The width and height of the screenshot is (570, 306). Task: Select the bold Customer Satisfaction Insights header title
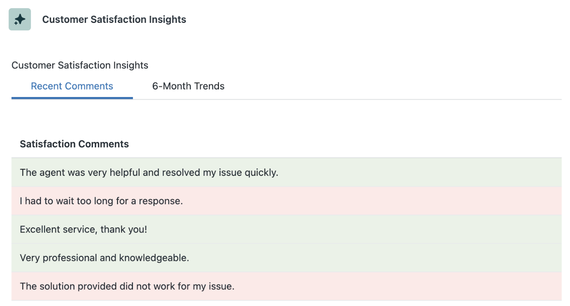114,19
